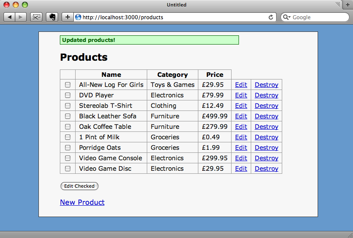The width and height of the screenshot is (353, 238).
Task: Select the '£499.99' price cell
Action: pos(215,116)
